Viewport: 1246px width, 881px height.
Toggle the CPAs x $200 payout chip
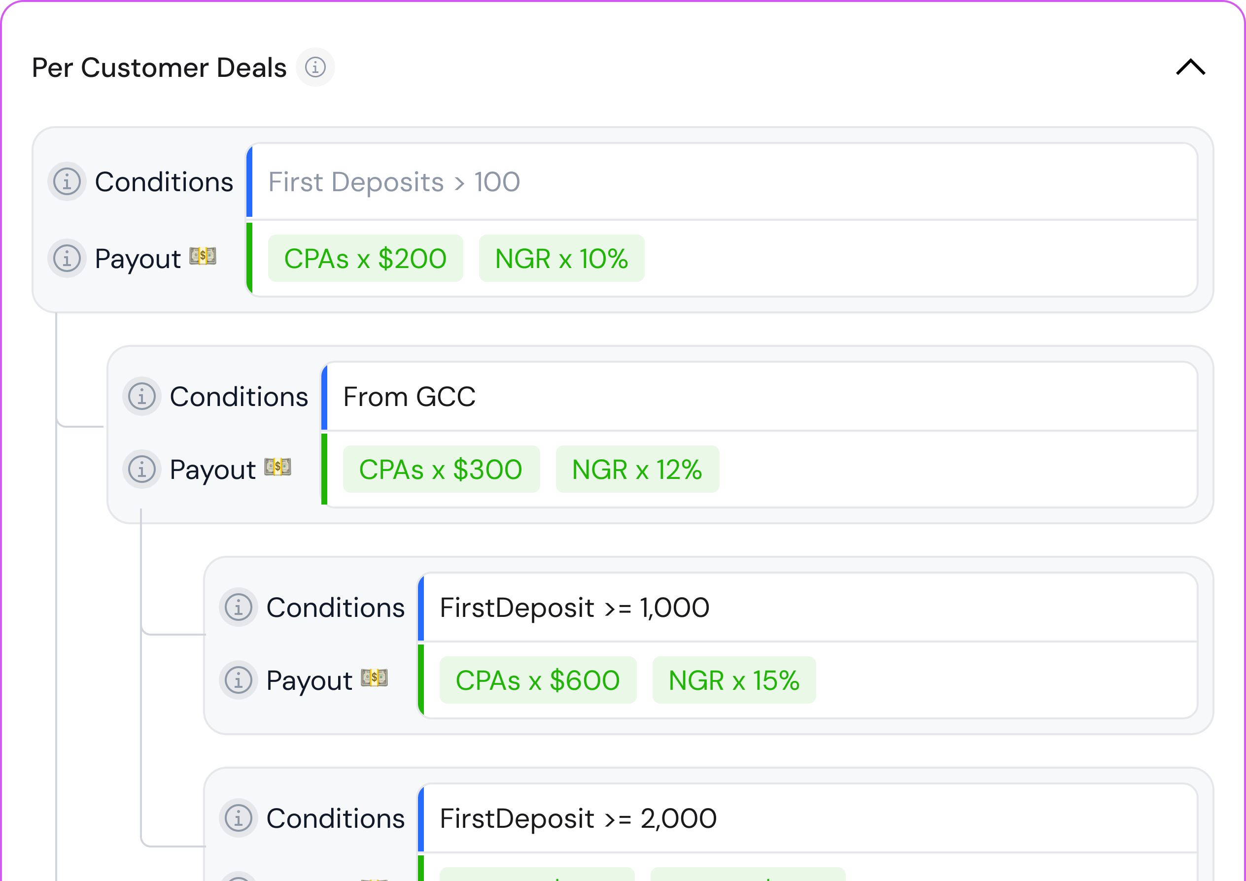pyautogui.click(x=365, y=259)
